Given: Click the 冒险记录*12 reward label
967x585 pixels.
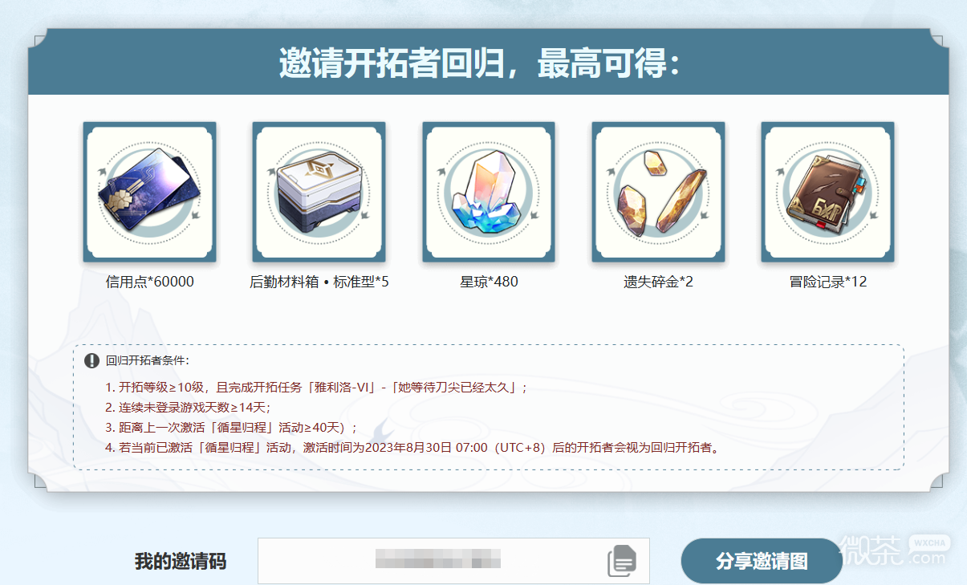Looking at the screenshot, I should tap(827, 282).
